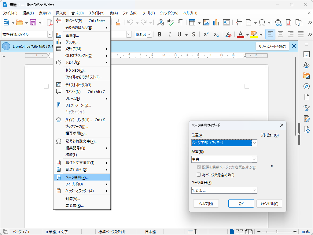Toggle underline formatting

point(179,35)
